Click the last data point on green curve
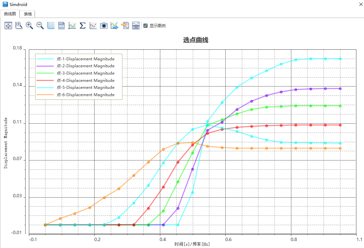The height and width of the screenshot is (248, 364). point(340,106)
